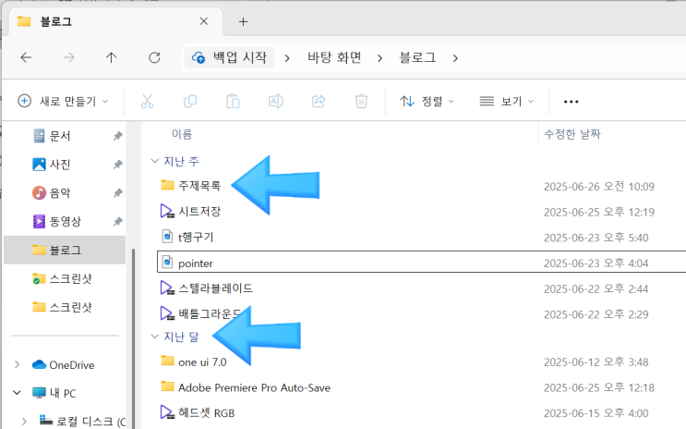The image size is (686, 429).
Task: Collapse the 지난 달 group
Action: 154,337
